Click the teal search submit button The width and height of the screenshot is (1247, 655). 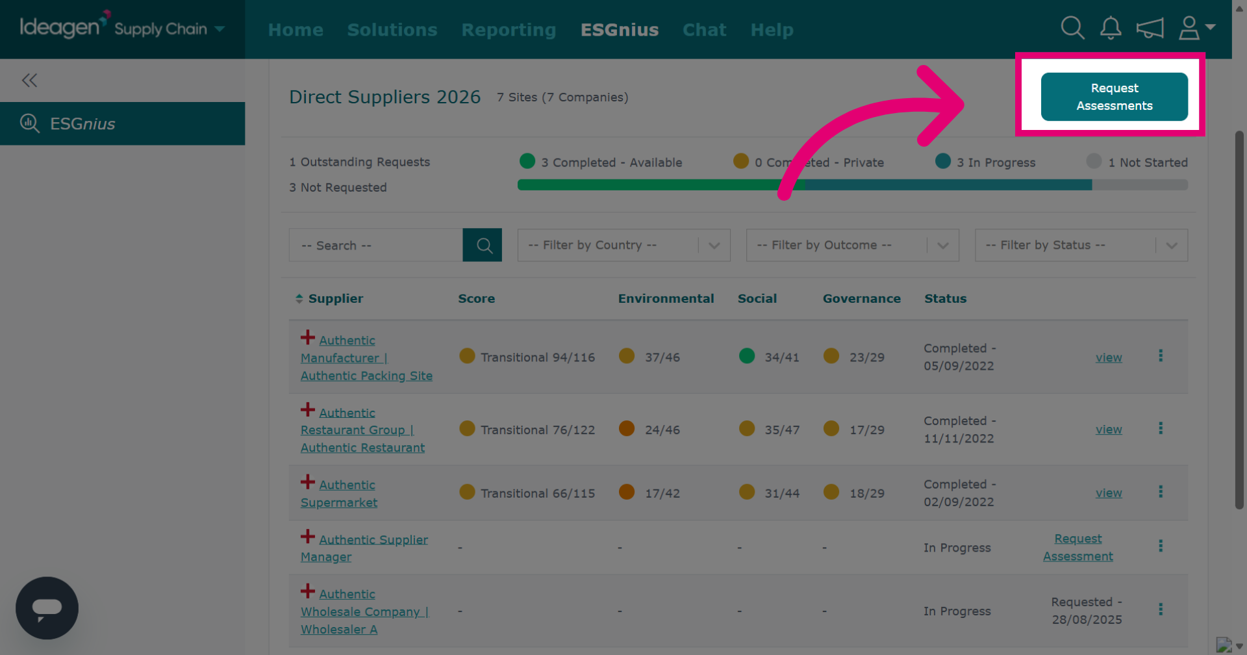pyautogui.click(x=482, y=245)
